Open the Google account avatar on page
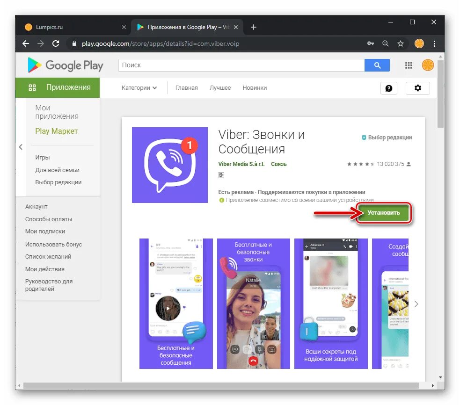 428,65
